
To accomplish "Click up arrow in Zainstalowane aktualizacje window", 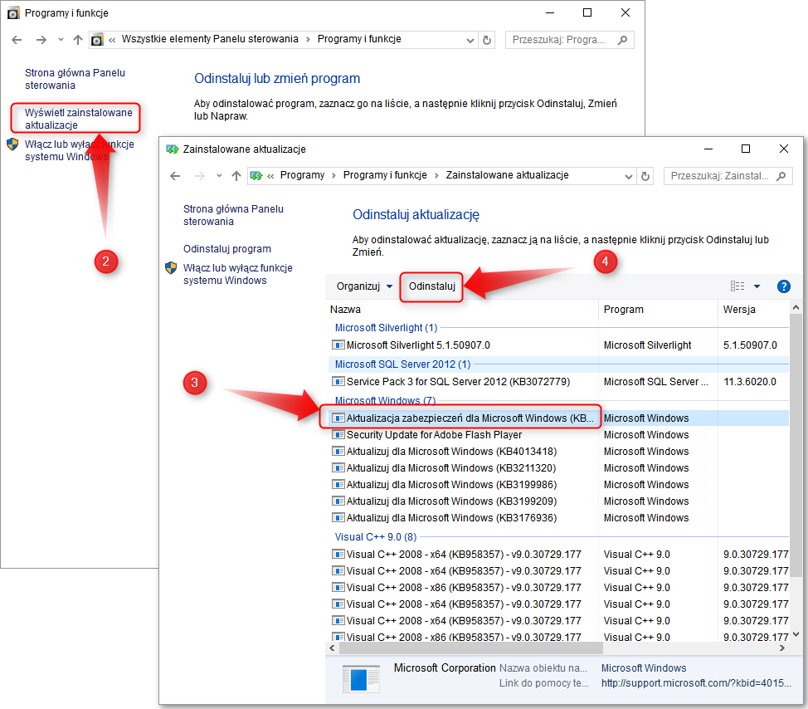I will [x=236, y=176].
